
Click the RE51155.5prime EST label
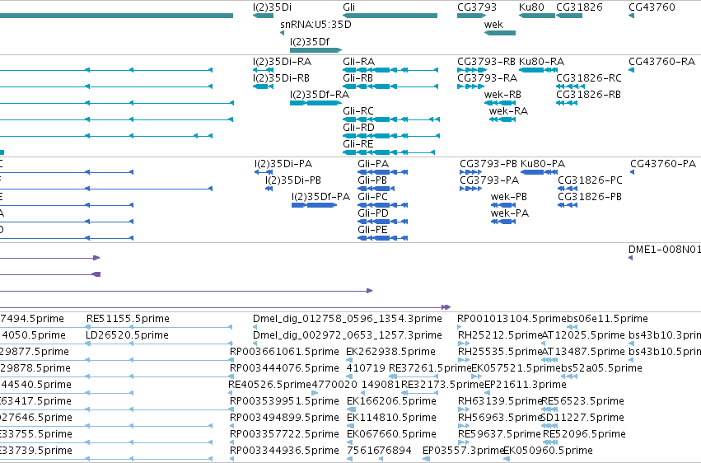tap(128, 319)
